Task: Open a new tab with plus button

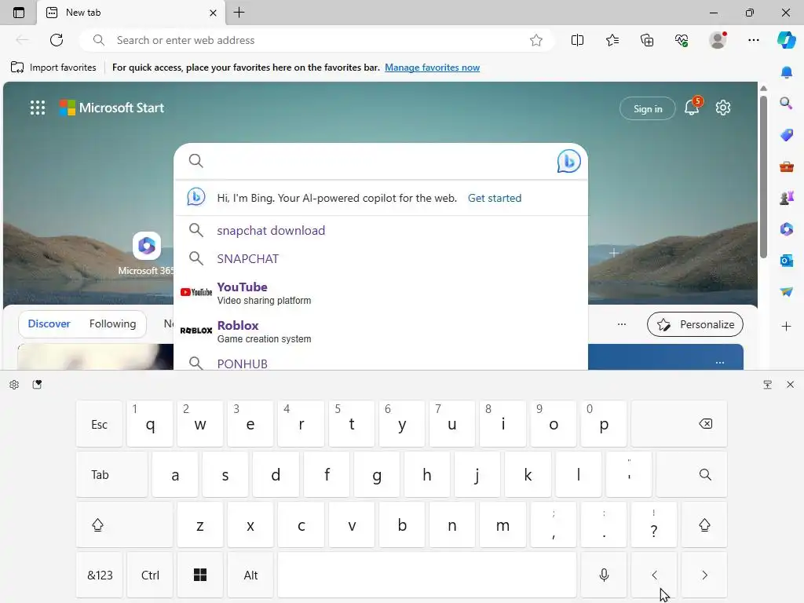Action: [x=239, y=13]
